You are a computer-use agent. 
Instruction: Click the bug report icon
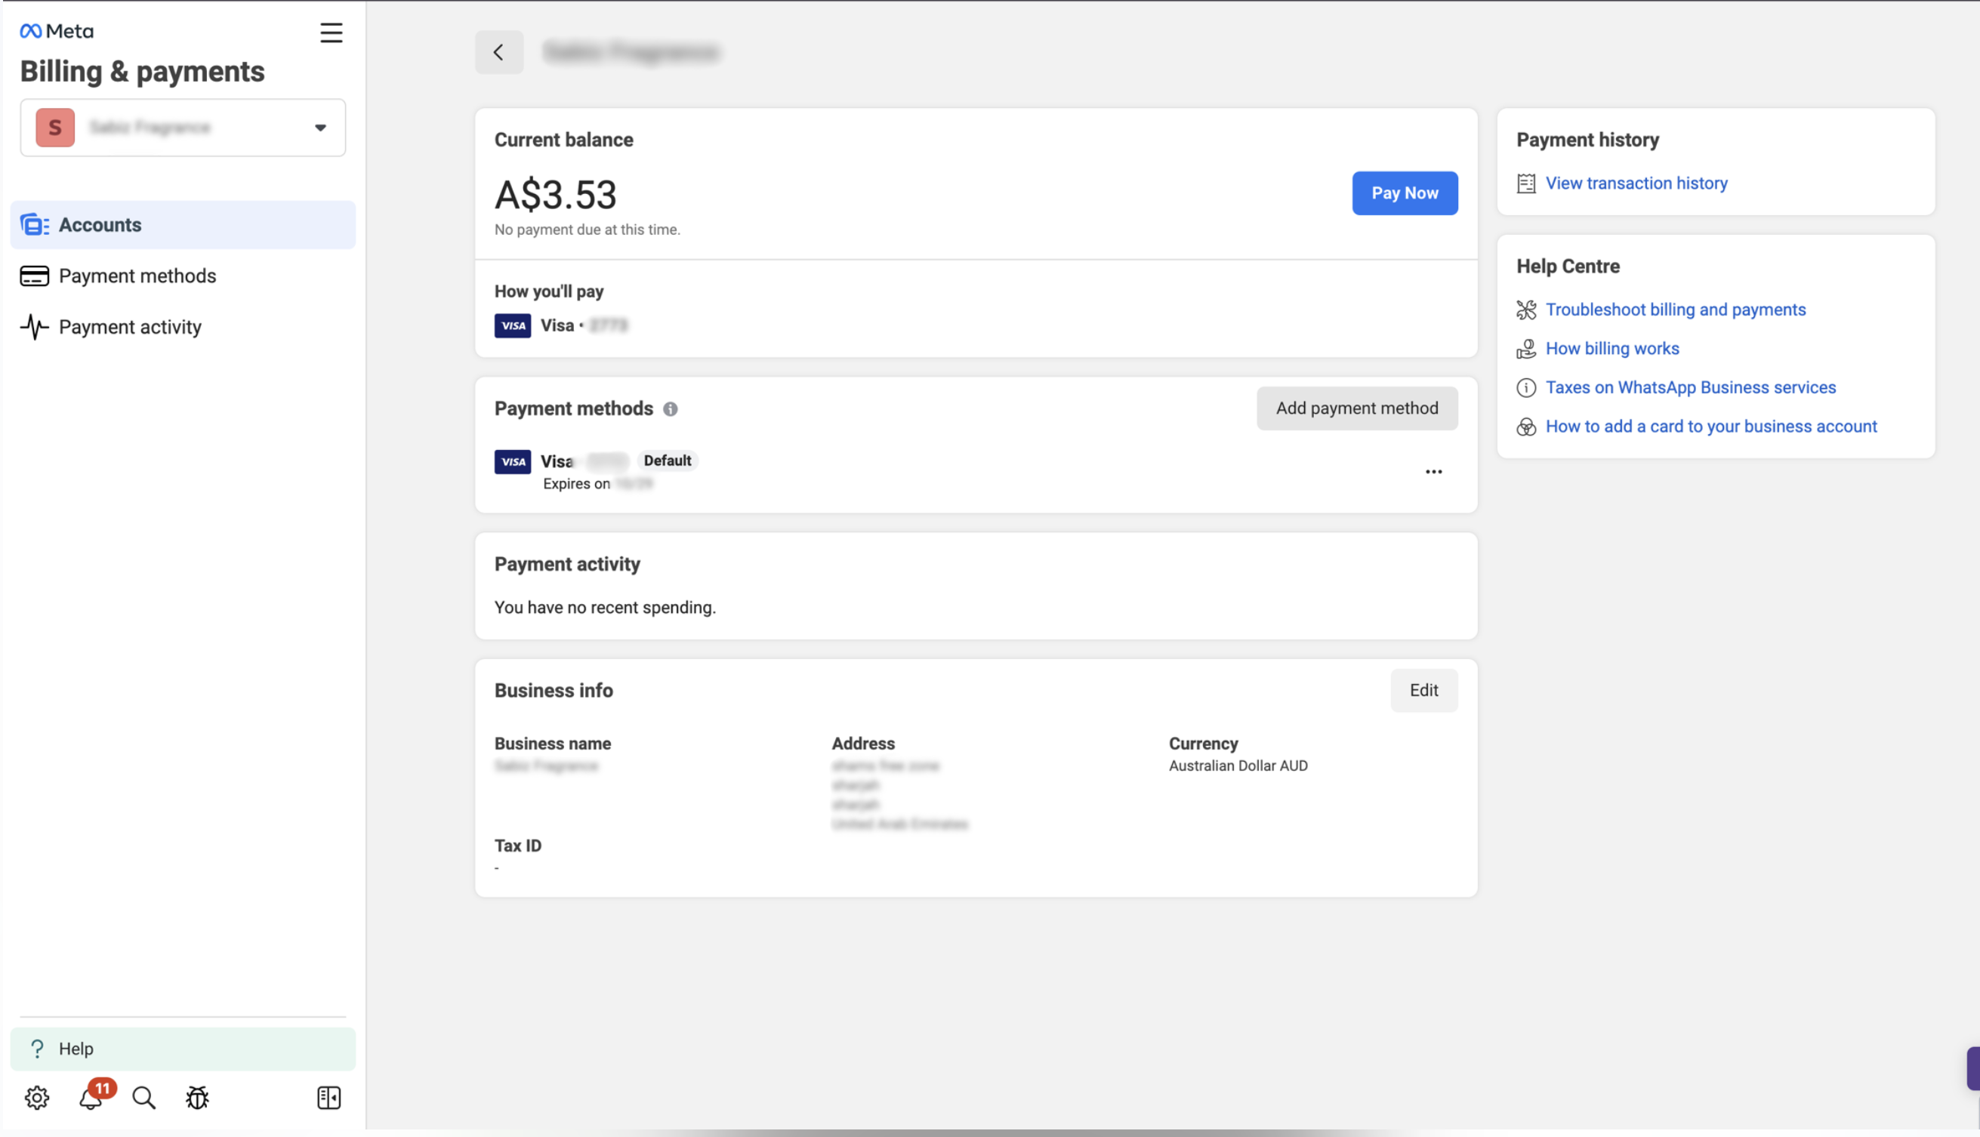198,1097
